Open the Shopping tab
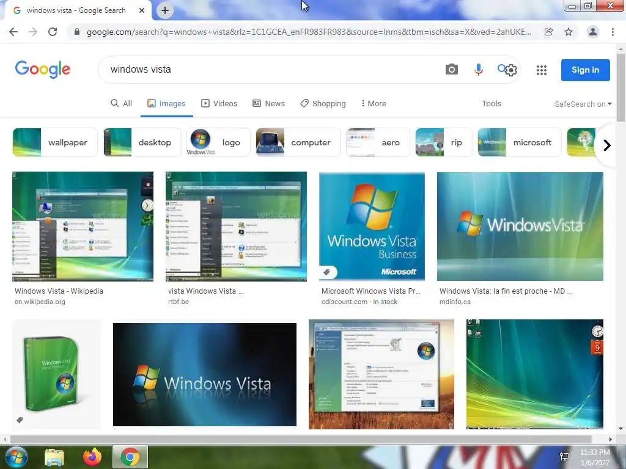Image resolution: width=626 pixels, height=469 pixels. pyautogui.click(x=323, y=104)
